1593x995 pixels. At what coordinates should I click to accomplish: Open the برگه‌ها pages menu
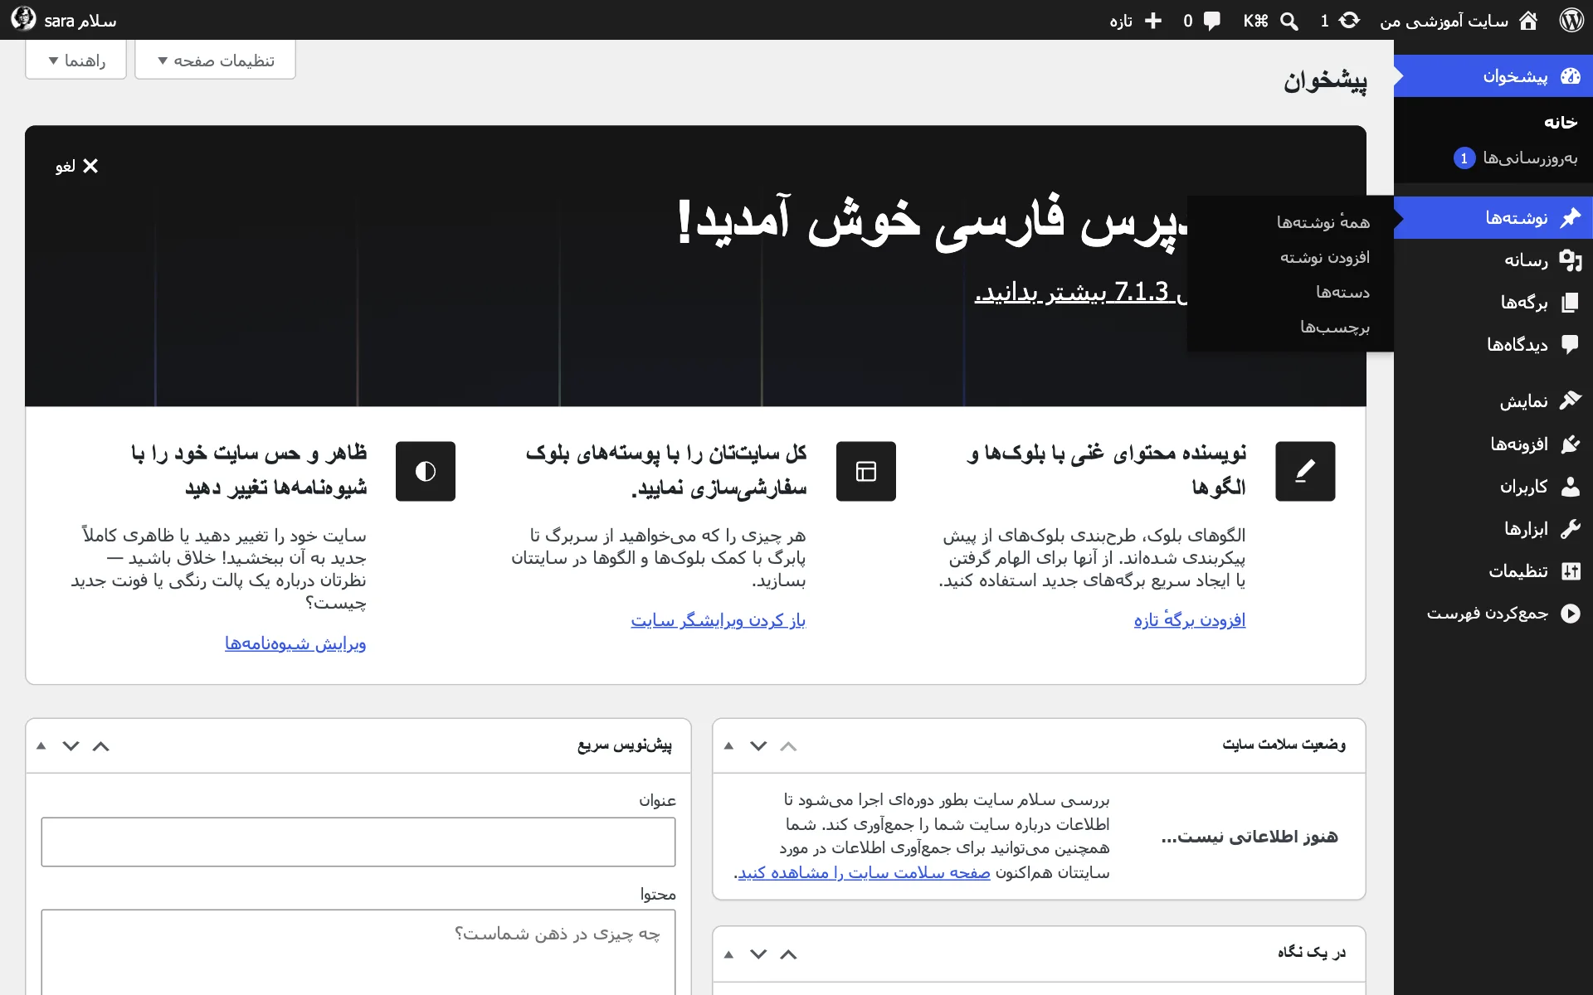pos(1493,303)
